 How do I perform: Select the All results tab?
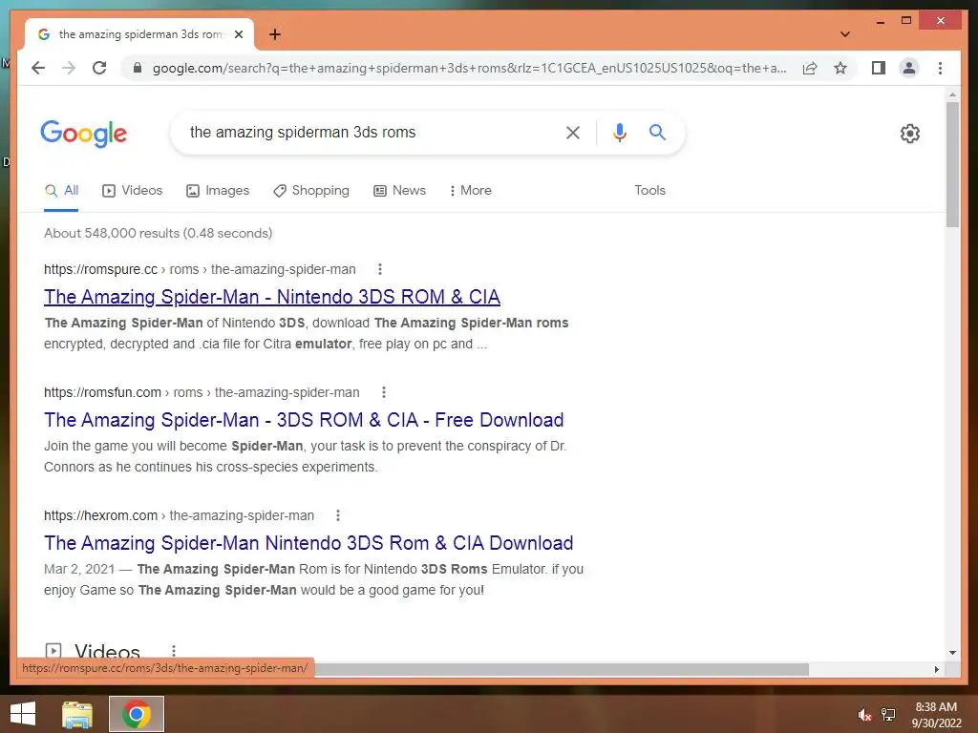(x=62, y=191)
